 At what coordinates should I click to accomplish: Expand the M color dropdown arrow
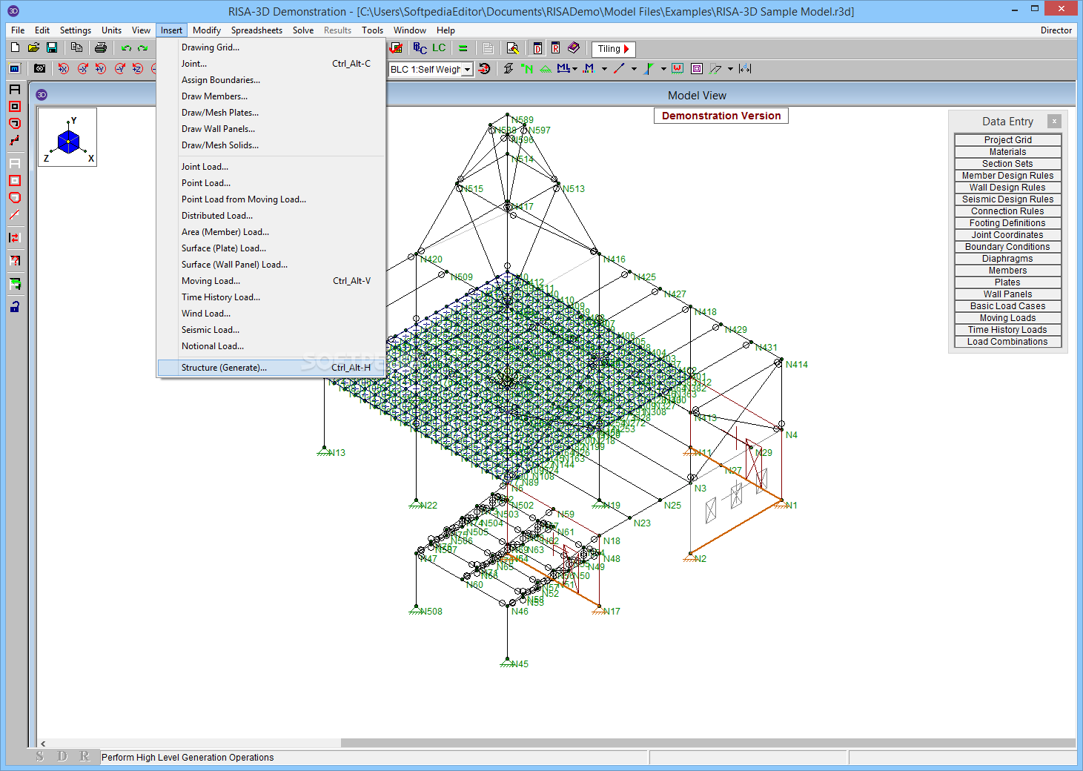point(604,69)
